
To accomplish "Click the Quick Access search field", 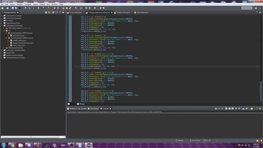I will (x=247, y=8).
